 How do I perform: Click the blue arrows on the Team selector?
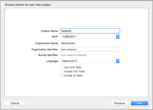[118, 37]
